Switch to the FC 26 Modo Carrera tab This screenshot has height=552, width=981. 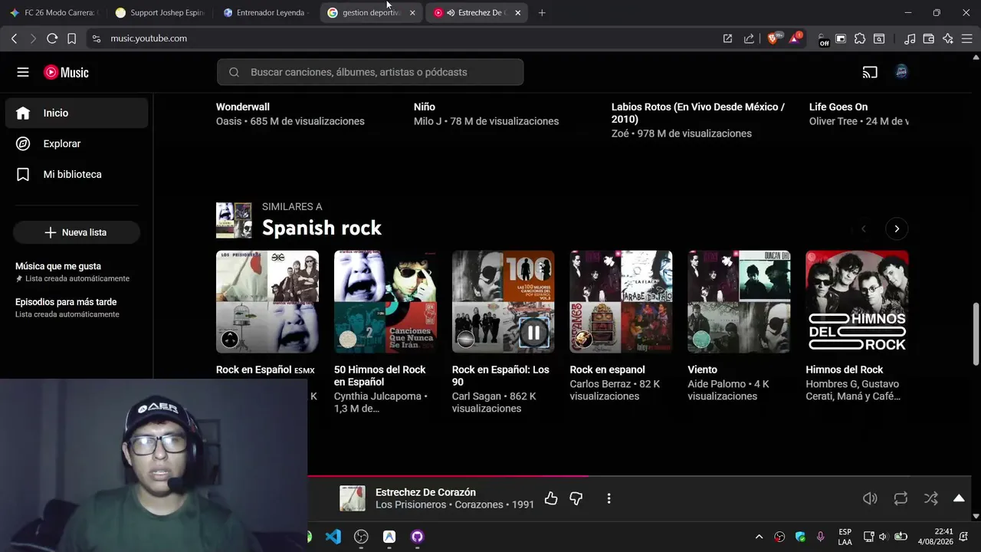[x=54, y=13]
